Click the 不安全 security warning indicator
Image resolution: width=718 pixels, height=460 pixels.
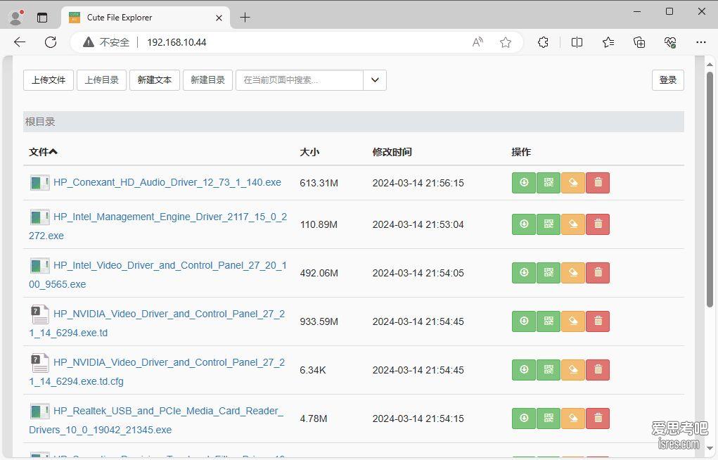[106, 42]
